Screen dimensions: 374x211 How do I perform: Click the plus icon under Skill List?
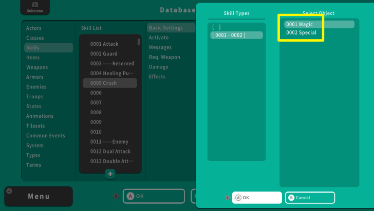(110, 174)
